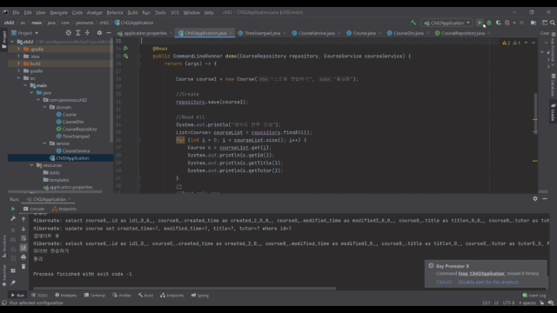Build project using the hammer icon
This screenshot has height=313, width=557.
pos(413,23)
